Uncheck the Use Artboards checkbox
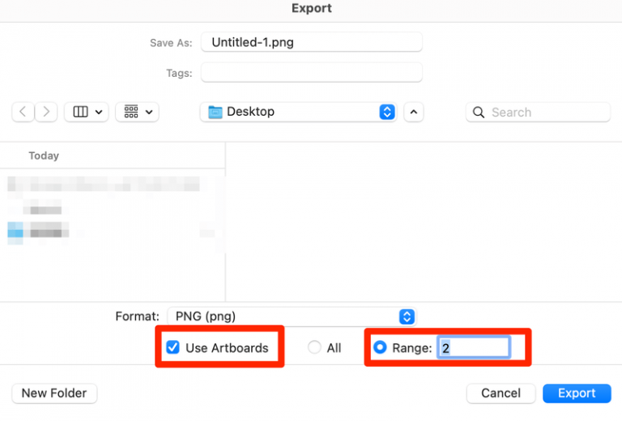The height and width of the screenshot is (421, 622). click(173, 347)
